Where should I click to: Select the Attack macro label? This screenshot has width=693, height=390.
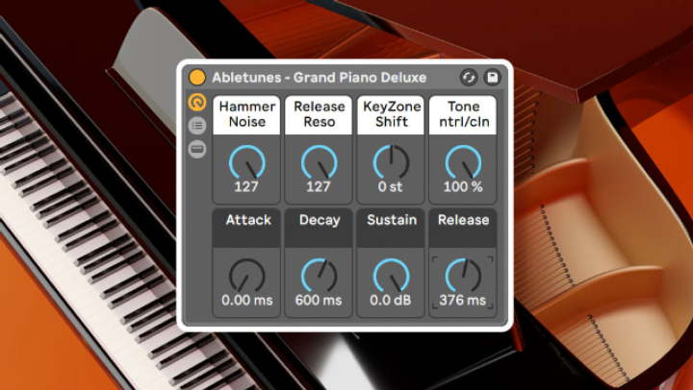point(246,228)
